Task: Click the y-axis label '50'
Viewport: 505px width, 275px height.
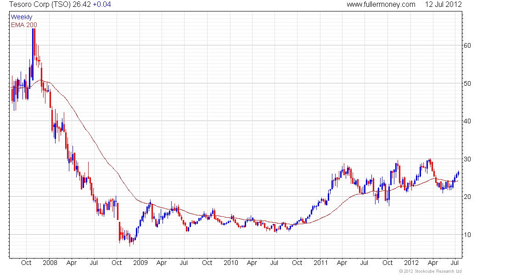Action: tap(467, 83)
